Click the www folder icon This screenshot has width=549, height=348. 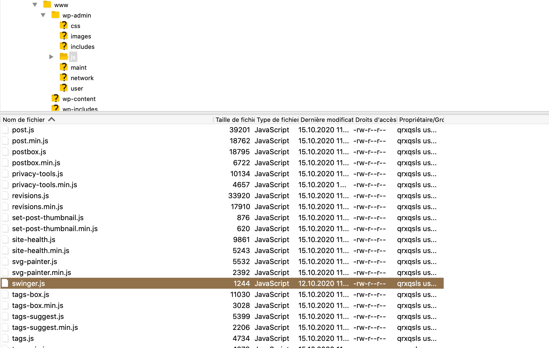[x=47, y=5]
